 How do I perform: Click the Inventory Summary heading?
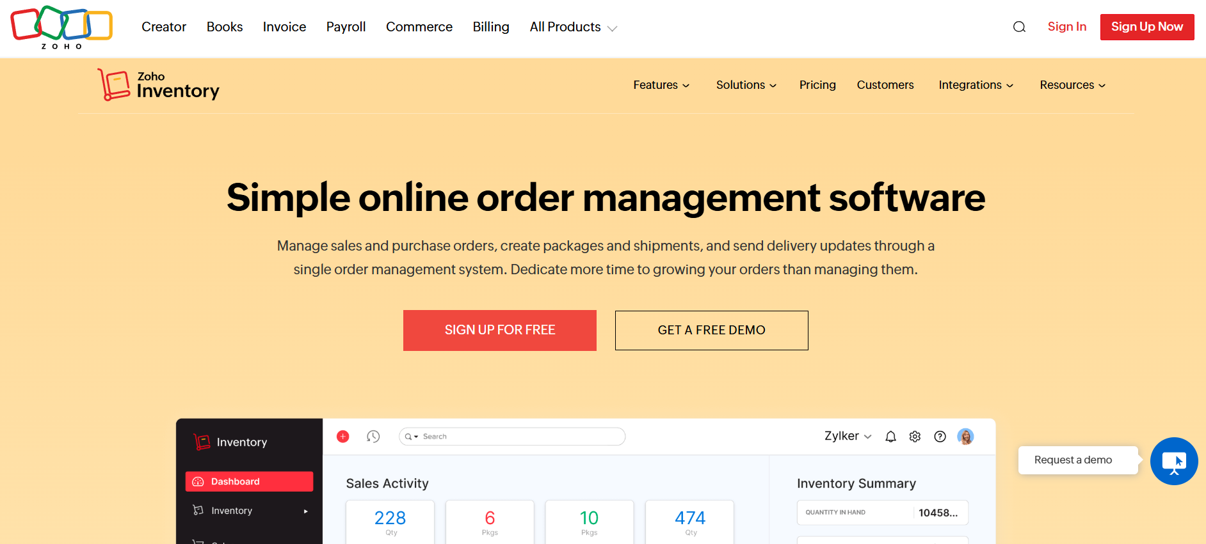[x=856, y=484]
